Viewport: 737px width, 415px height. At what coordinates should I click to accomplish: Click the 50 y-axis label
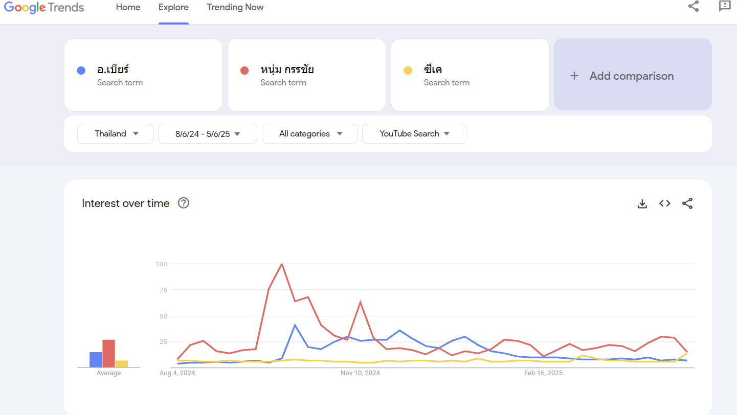click(164, 316)
